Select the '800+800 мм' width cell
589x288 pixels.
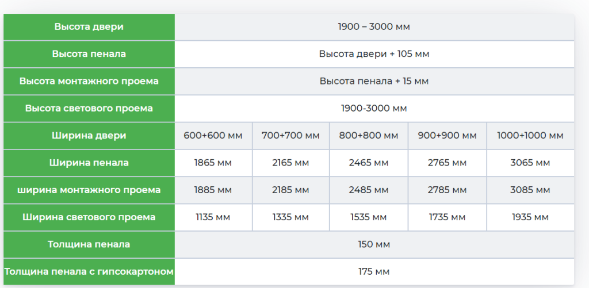click(369, 136)
